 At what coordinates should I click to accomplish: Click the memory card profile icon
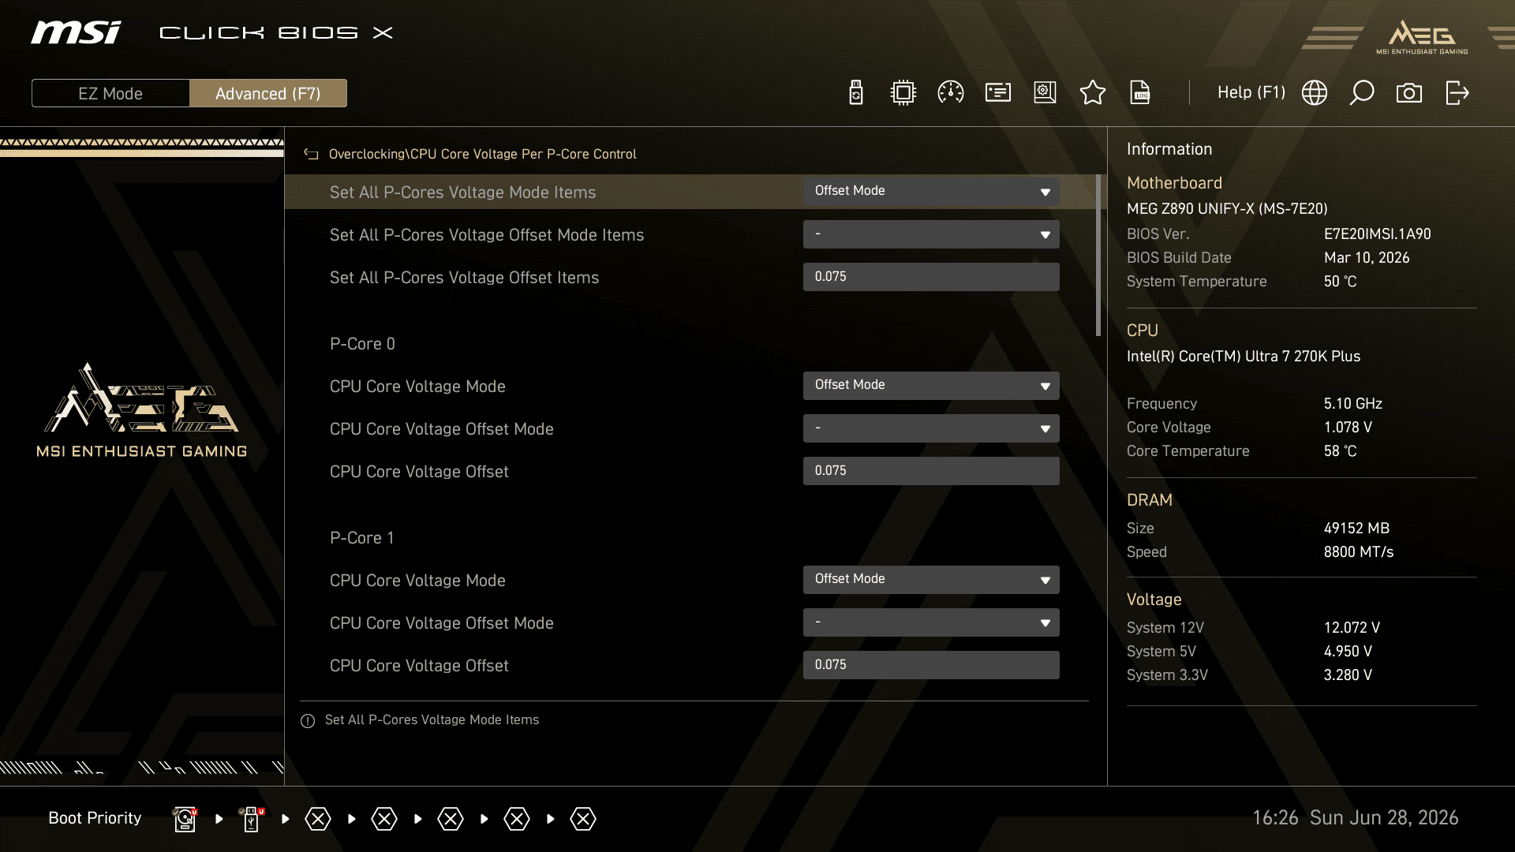(998, 93)
